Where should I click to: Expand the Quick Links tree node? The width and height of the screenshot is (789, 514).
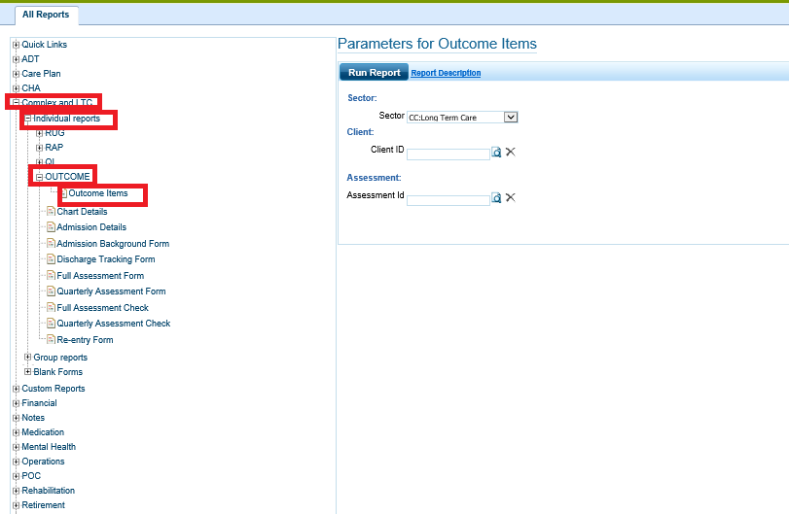pos(16,45)
